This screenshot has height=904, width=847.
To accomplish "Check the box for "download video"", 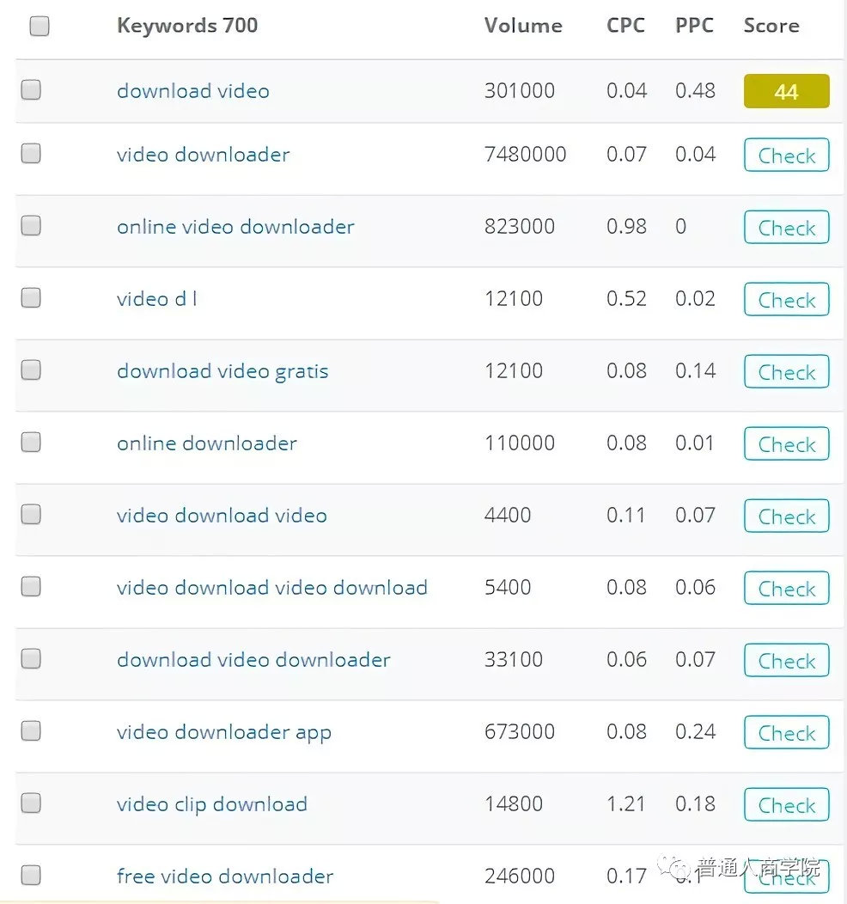I will click(x=31, y=89).
